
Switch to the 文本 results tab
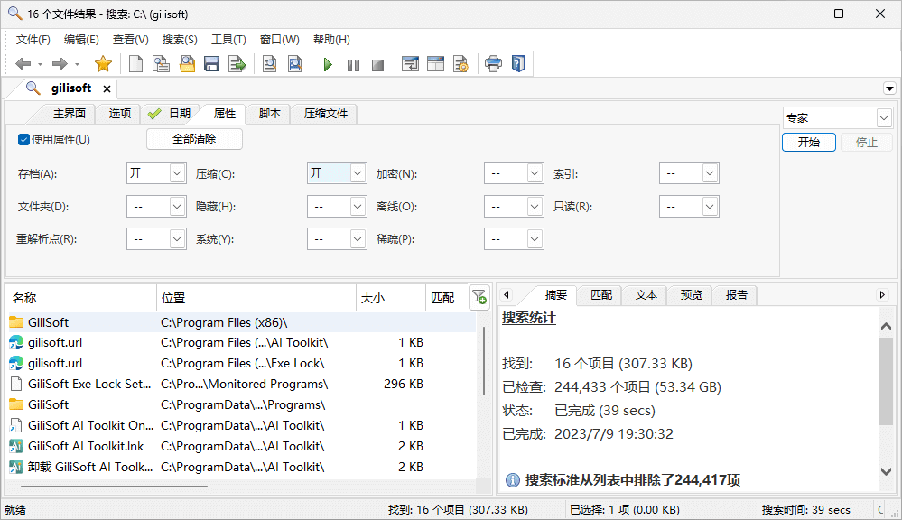click(646, 295)
